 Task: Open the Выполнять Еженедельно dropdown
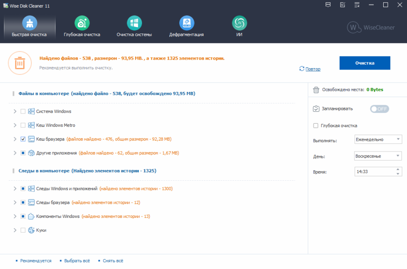tap(378, 139)
